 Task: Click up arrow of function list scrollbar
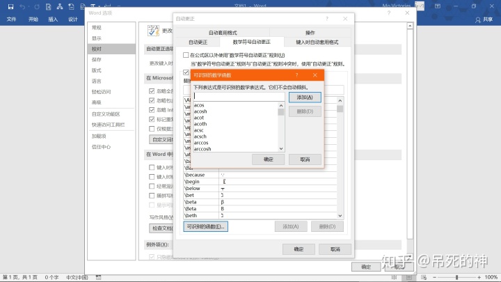tap(281, 106)
